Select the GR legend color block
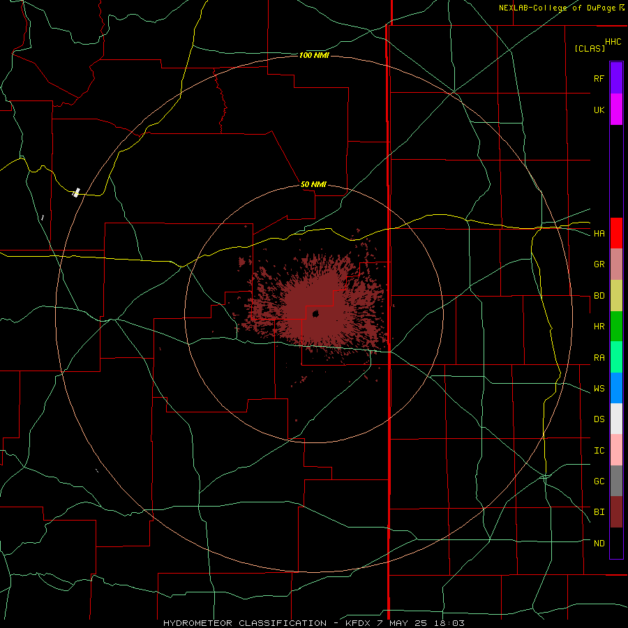 616,264
